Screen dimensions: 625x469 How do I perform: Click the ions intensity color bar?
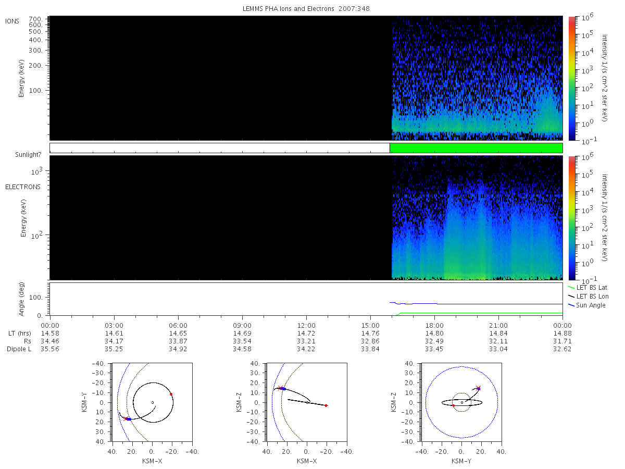(572, 78)
